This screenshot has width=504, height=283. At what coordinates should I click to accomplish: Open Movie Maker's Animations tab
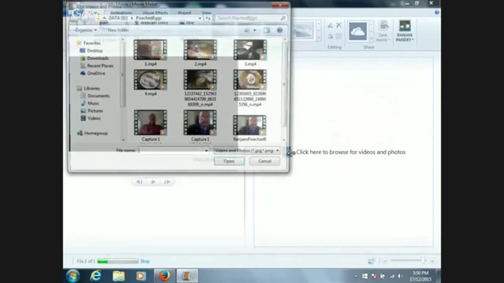pyautogui.click(x=121, y=13)
